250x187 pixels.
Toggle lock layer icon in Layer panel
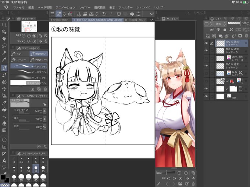pos(225,30)
